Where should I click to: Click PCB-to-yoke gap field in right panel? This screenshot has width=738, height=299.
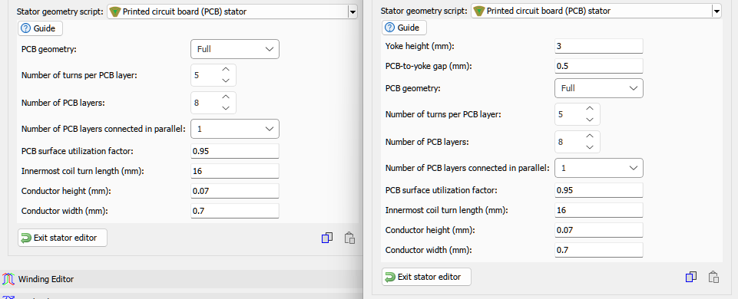coord(599,66)
